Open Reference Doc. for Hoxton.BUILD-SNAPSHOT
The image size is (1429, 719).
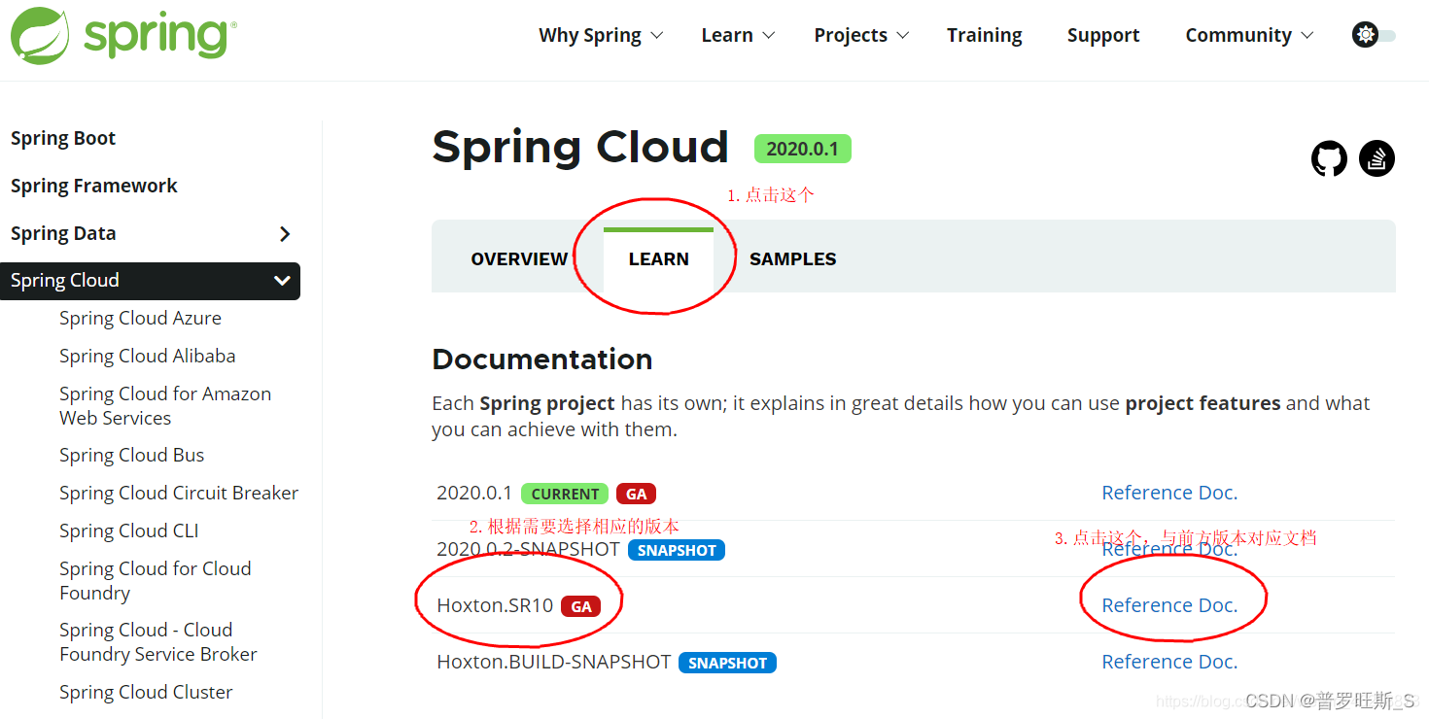[1169, 662]
